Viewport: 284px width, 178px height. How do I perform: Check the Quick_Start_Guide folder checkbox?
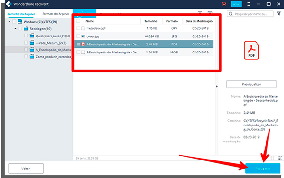[x=26, y=36]
